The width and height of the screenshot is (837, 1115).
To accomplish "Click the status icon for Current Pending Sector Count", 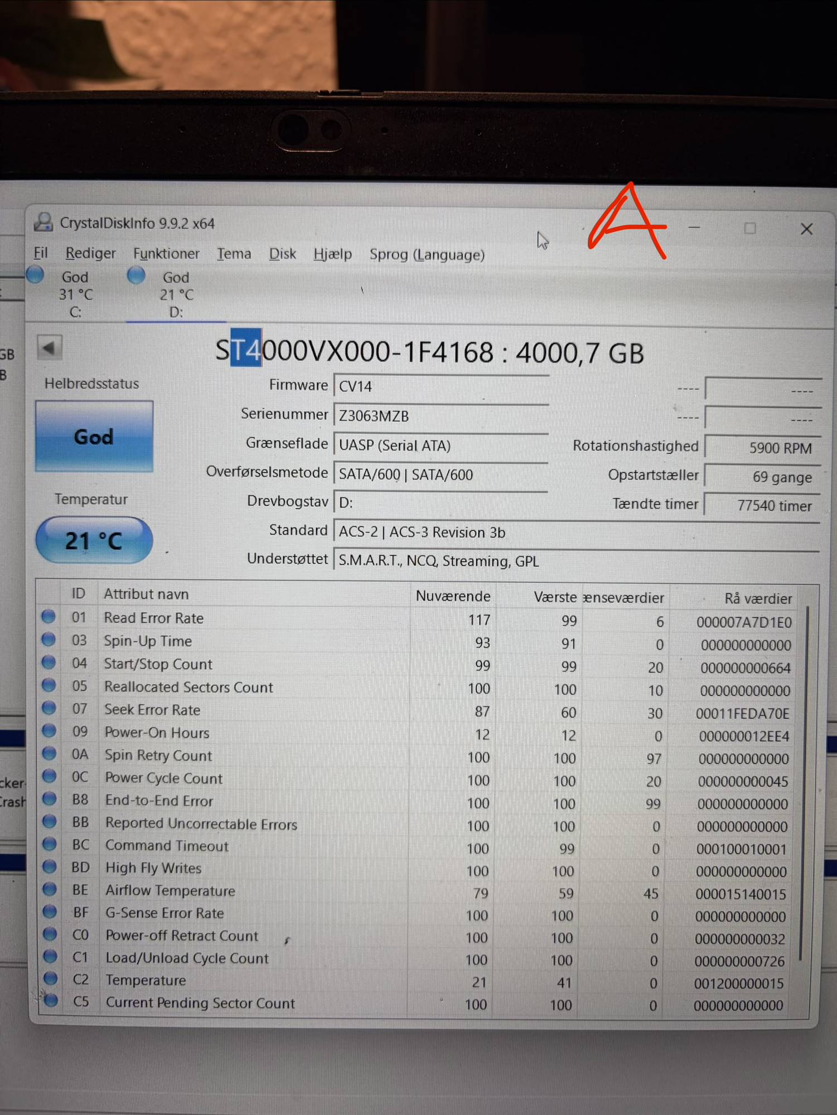I will coord(51,1001).
